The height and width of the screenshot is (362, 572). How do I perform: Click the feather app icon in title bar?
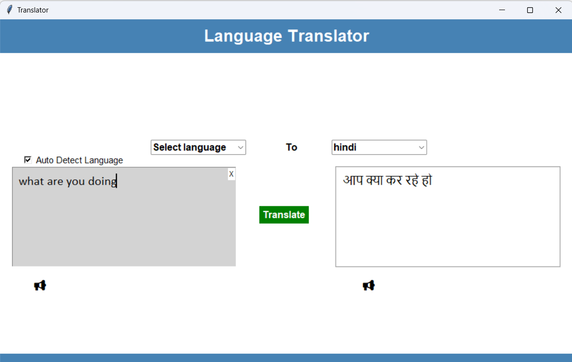click(x=9, y=10)
